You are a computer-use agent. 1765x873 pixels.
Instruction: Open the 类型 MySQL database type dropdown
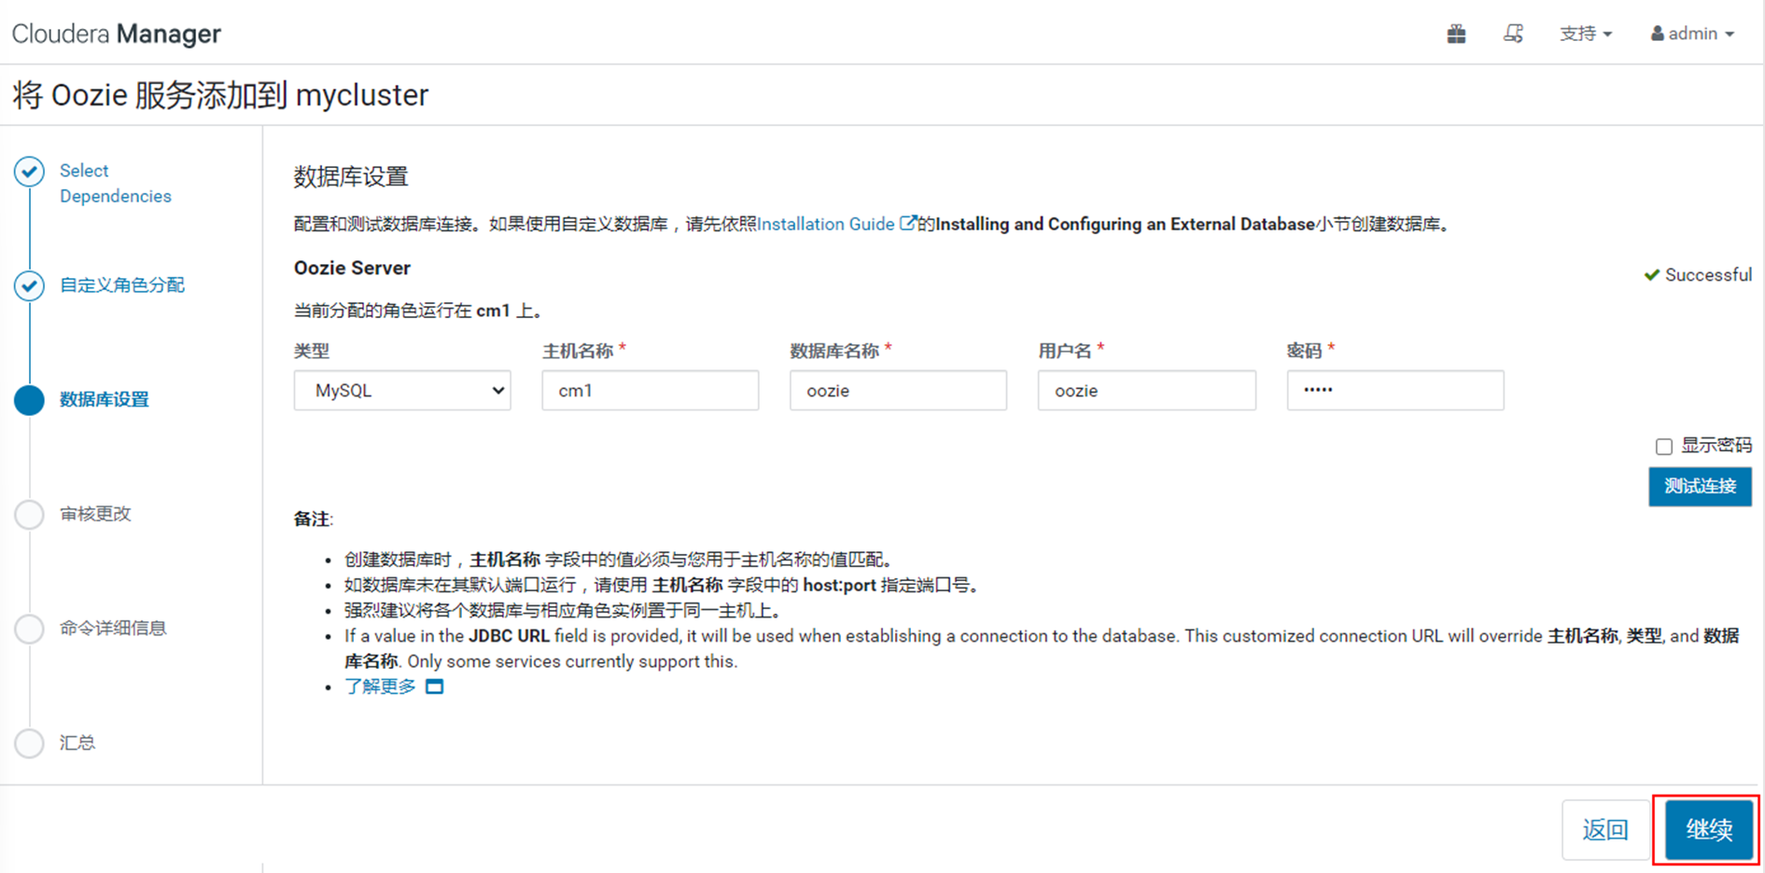coord(402,391)
